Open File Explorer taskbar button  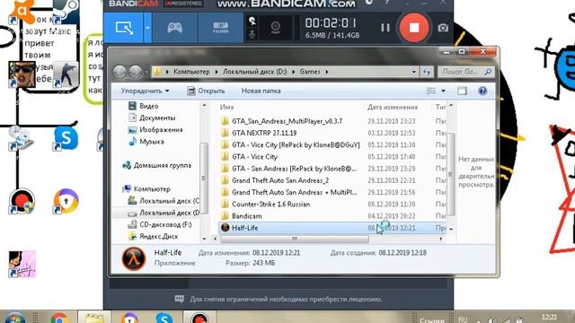tap(94, 318)
